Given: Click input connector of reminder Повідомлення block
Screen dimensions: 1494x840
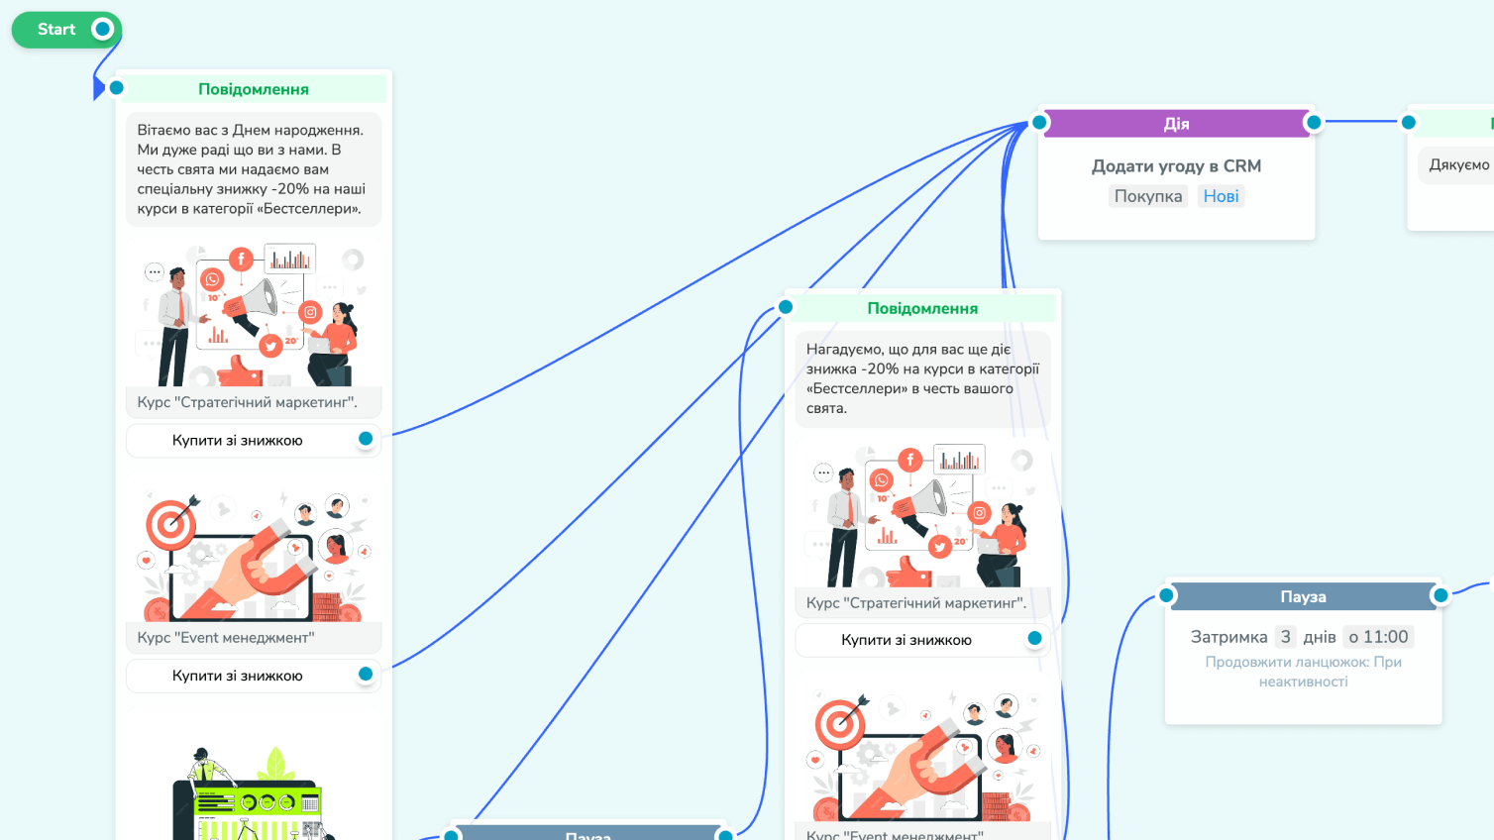Looking at the screenshot, I should (x=786, y=307).
